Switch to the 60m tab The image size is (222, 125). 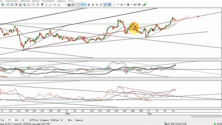coord(70,120)
